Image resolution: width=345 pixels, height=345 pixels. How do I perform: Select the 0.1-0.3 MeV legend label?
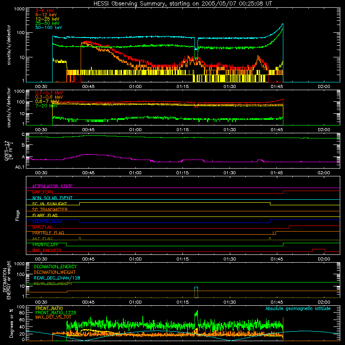click(x=49, y=93)
